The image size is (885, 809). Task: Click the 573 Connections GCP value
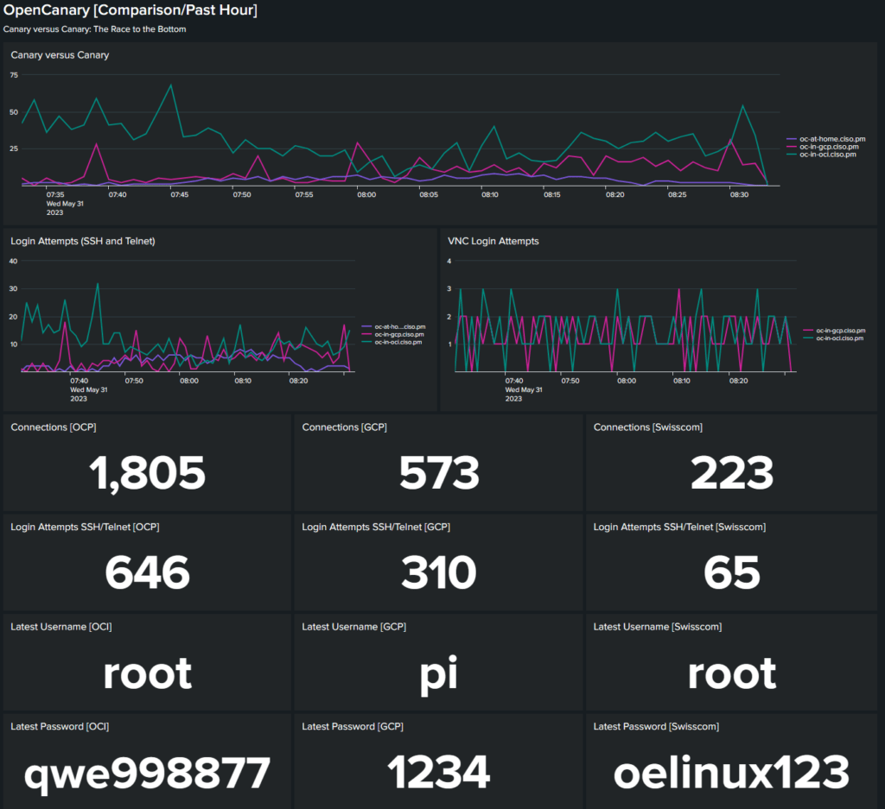click(x=438, y=472)
